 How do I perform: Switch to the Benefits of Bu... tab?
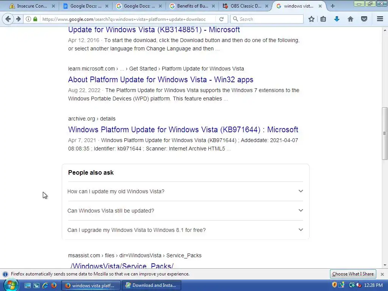click(x=192, y=6)
